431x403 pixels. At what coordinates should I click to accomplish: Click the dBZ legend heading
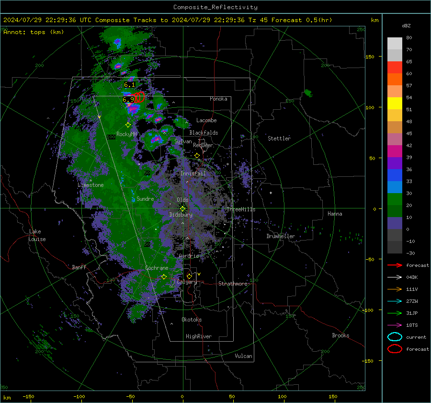pos(406,26)
